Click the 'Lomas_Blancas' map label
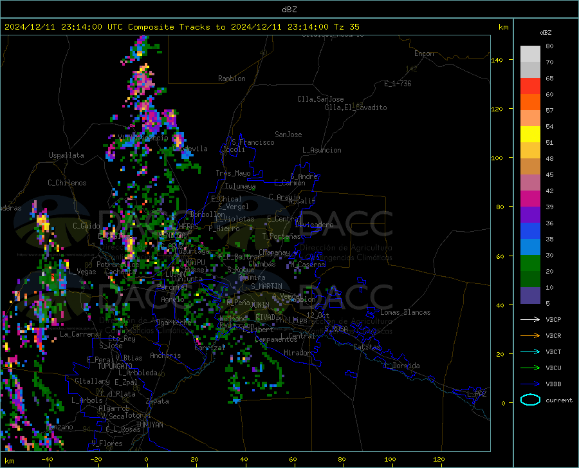579x468 pixels. (405, 312)
